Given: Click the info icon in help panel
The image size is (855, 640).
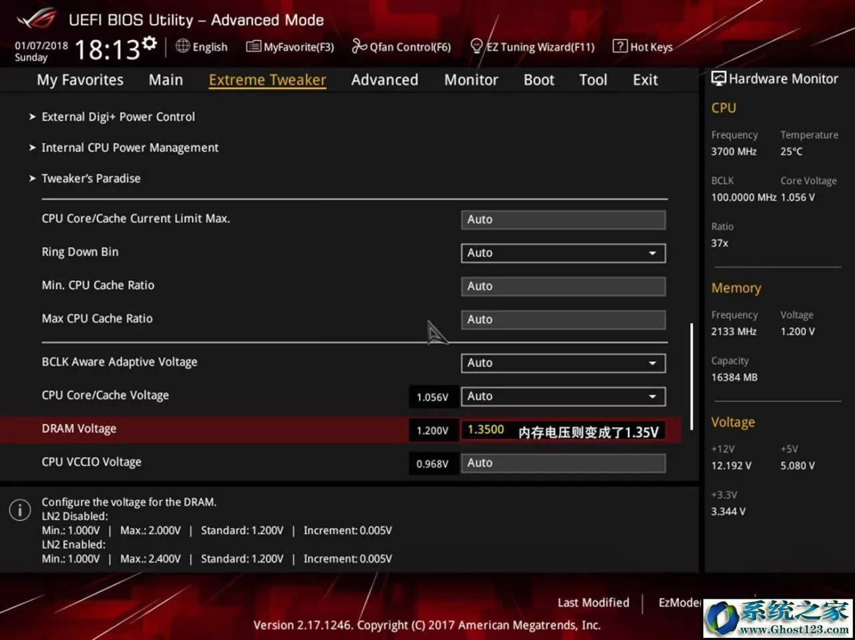Looking at the screenshot, I should point(20,511).
